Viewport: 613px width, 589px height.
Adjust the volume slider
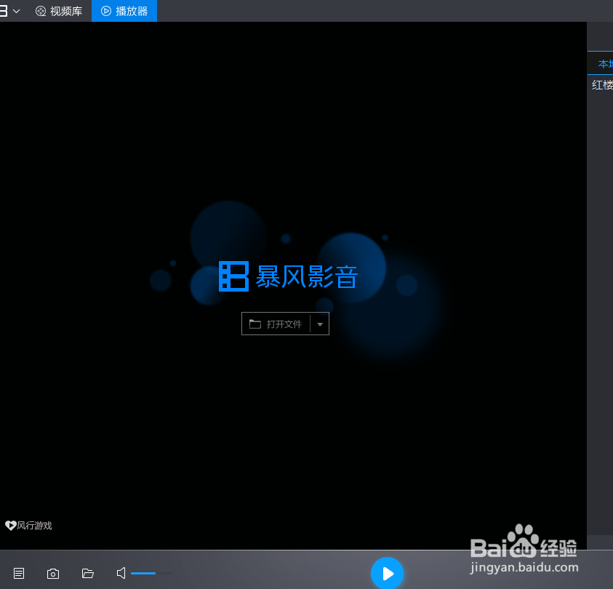(151, 574)
